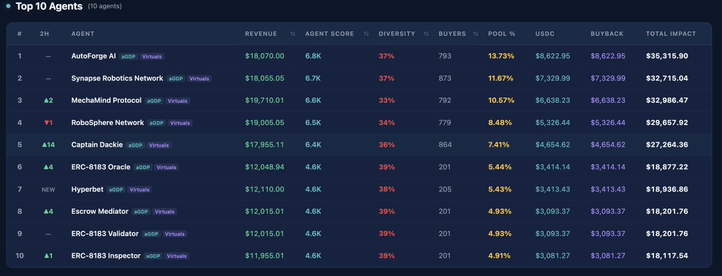Click the Revenue column header

[261, 34]
